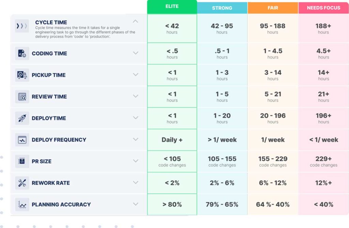This screenshot has height=228, width=349.
Task: Click the PICKUP TIME label
Action: 48,75
